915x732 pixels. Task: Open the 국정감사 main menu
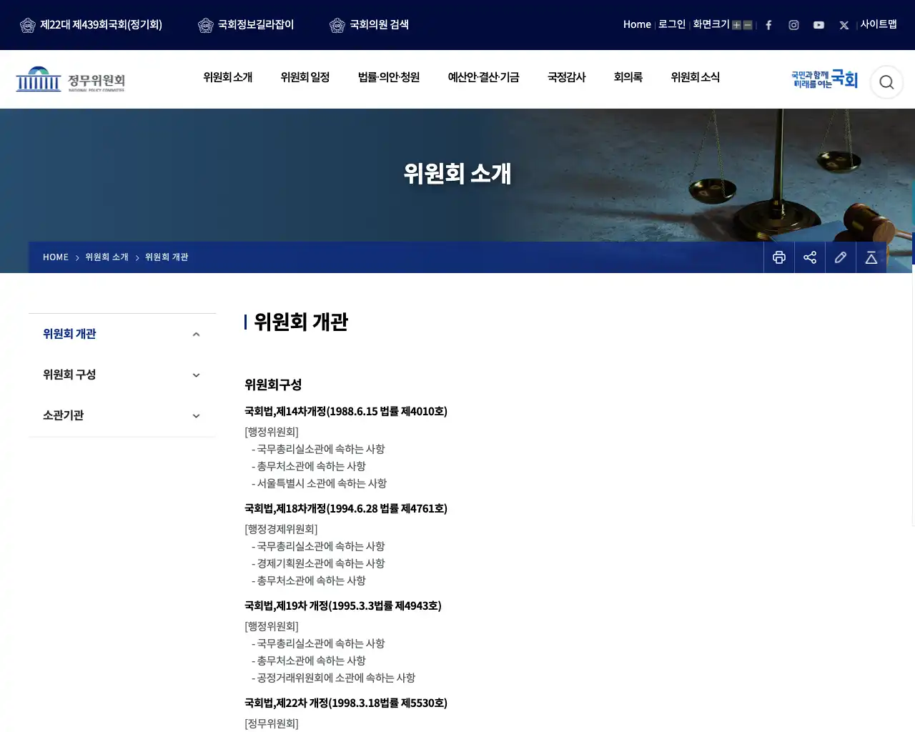point(567,77)
